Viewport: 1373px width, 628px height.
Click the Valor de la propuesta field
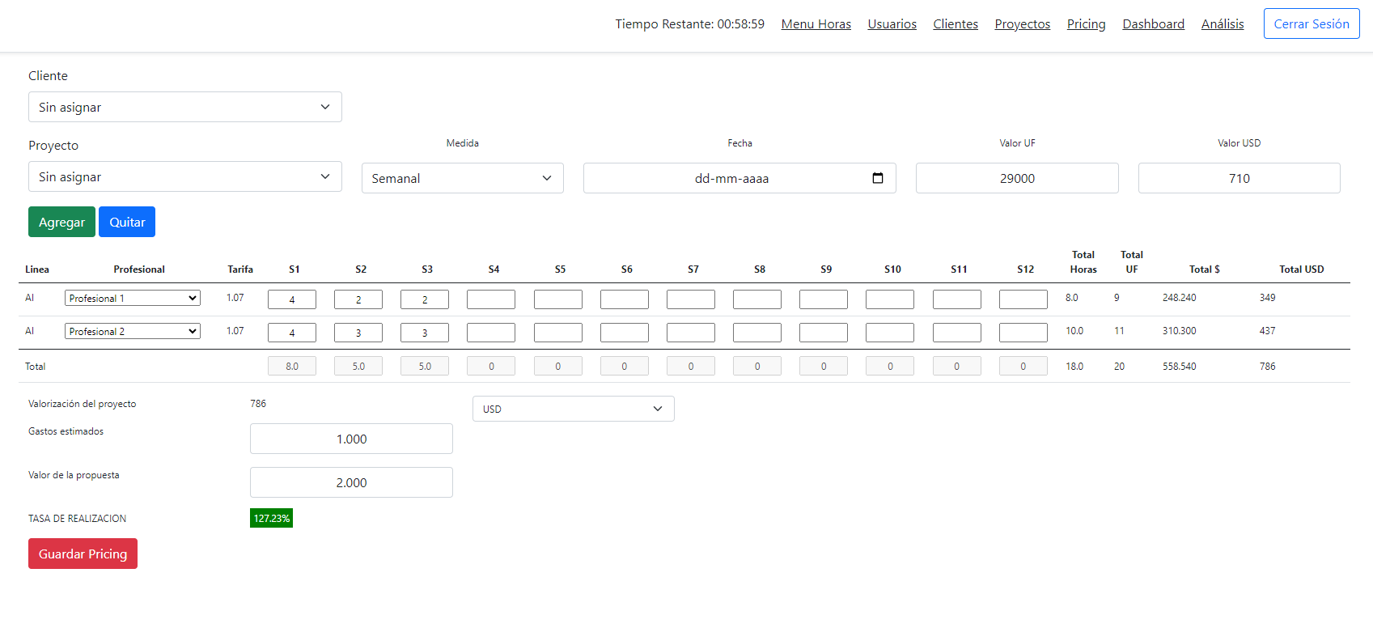coord(351,482)
